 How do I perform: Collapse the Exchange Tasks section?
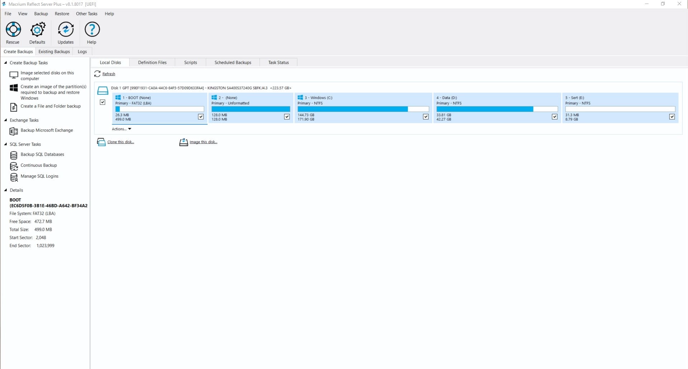(5, 120)
